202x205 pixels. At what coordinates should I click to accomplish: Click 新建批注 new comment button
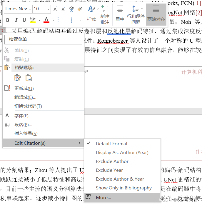pos(105,14)
